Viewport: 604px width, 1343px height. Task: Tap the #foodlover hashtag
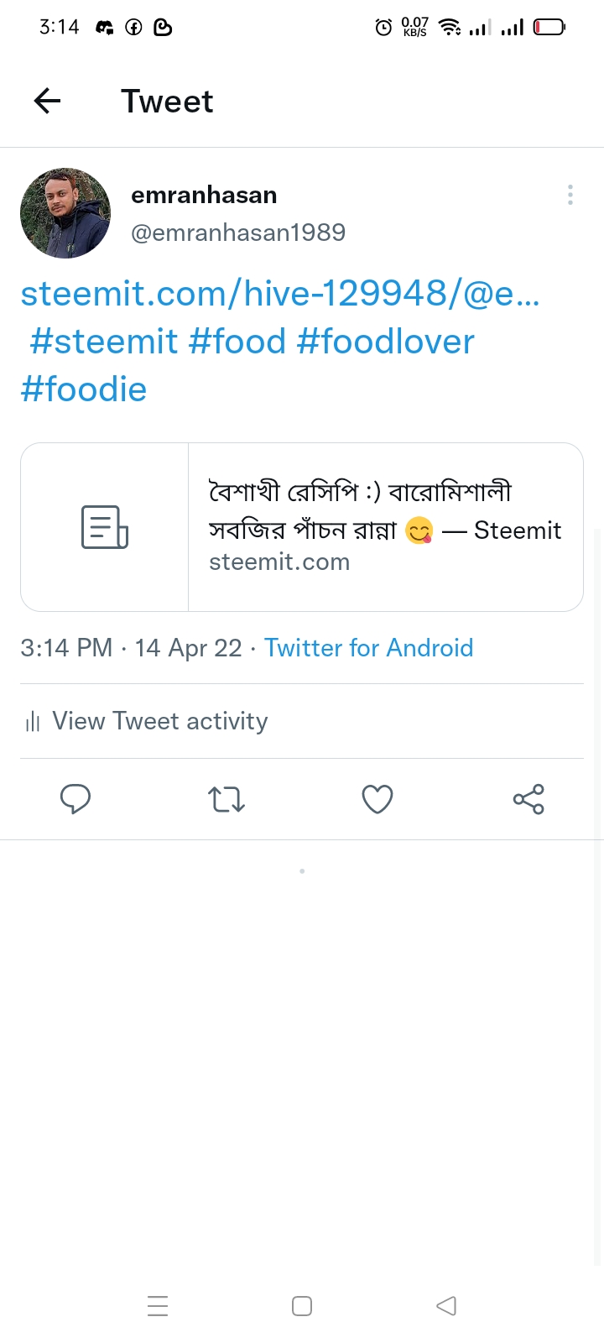(386, 342)
